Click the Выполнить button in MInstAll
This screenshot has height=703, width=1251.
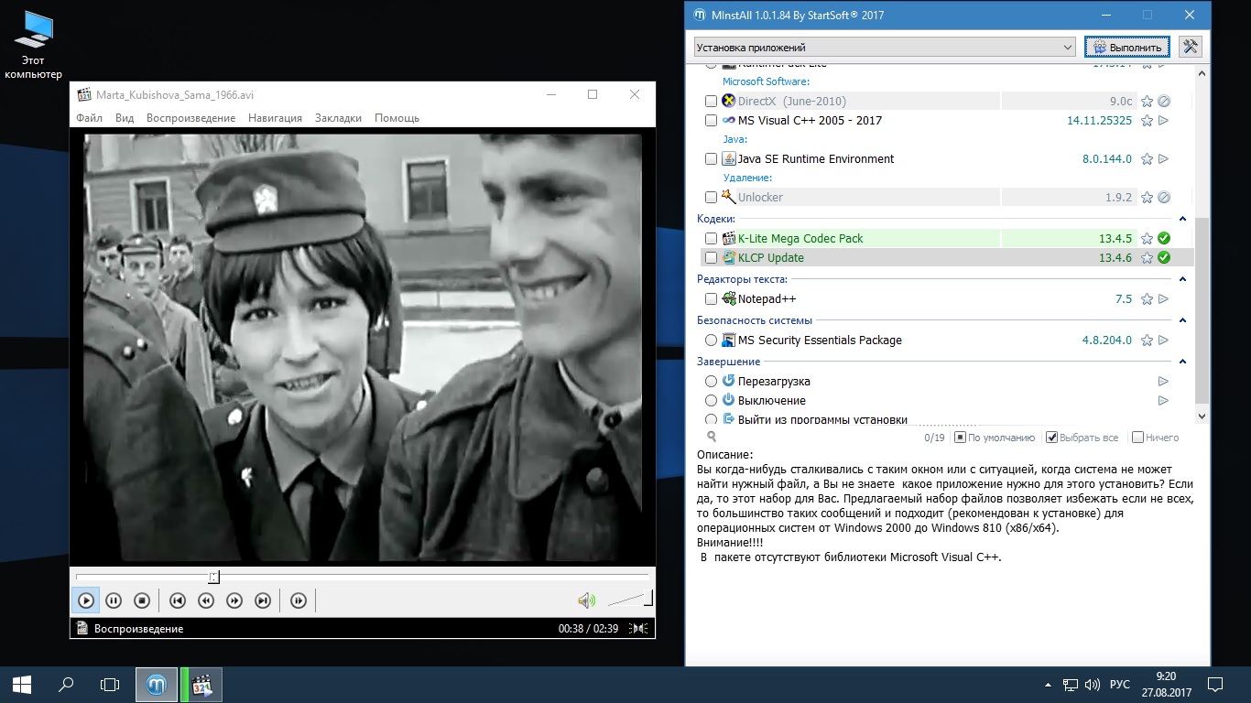tap(1127, 47)
